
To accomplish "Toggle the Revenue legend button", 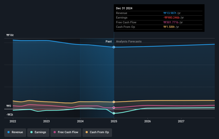I will pyautogui.click(x=15, y=132).
